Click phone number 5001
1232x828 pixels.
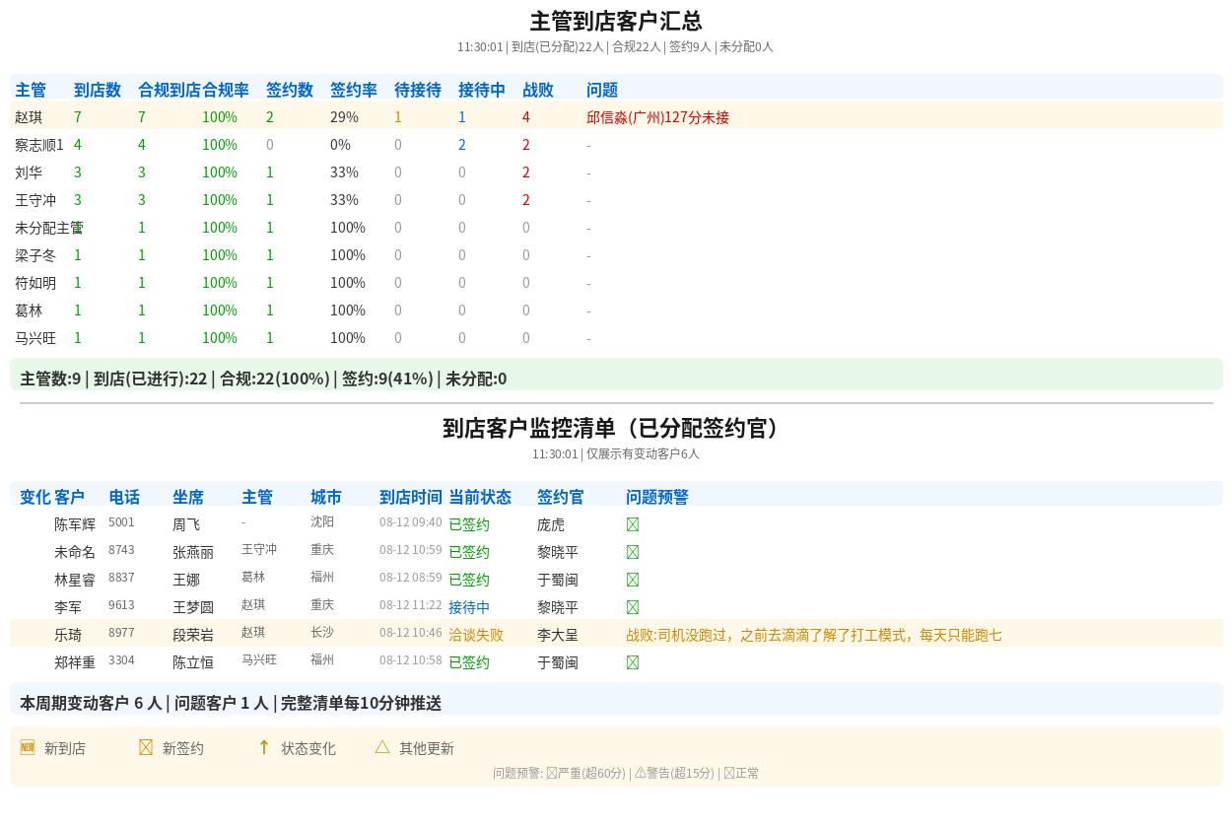121,521
